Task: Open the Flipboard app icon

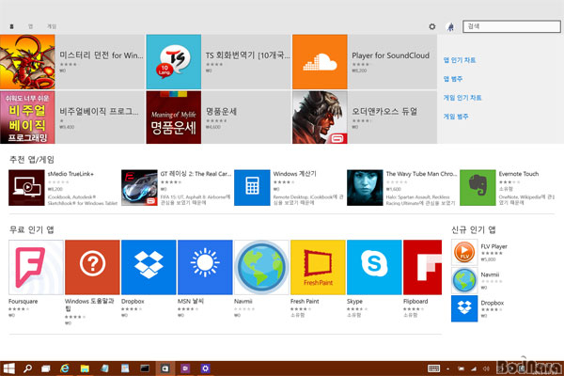Action: 423,267
